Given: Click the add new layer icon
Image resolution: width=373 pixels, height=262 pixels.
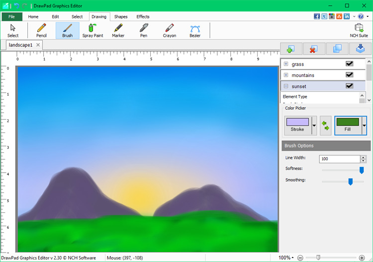Looking at the screenshot, I should [291, 49].
